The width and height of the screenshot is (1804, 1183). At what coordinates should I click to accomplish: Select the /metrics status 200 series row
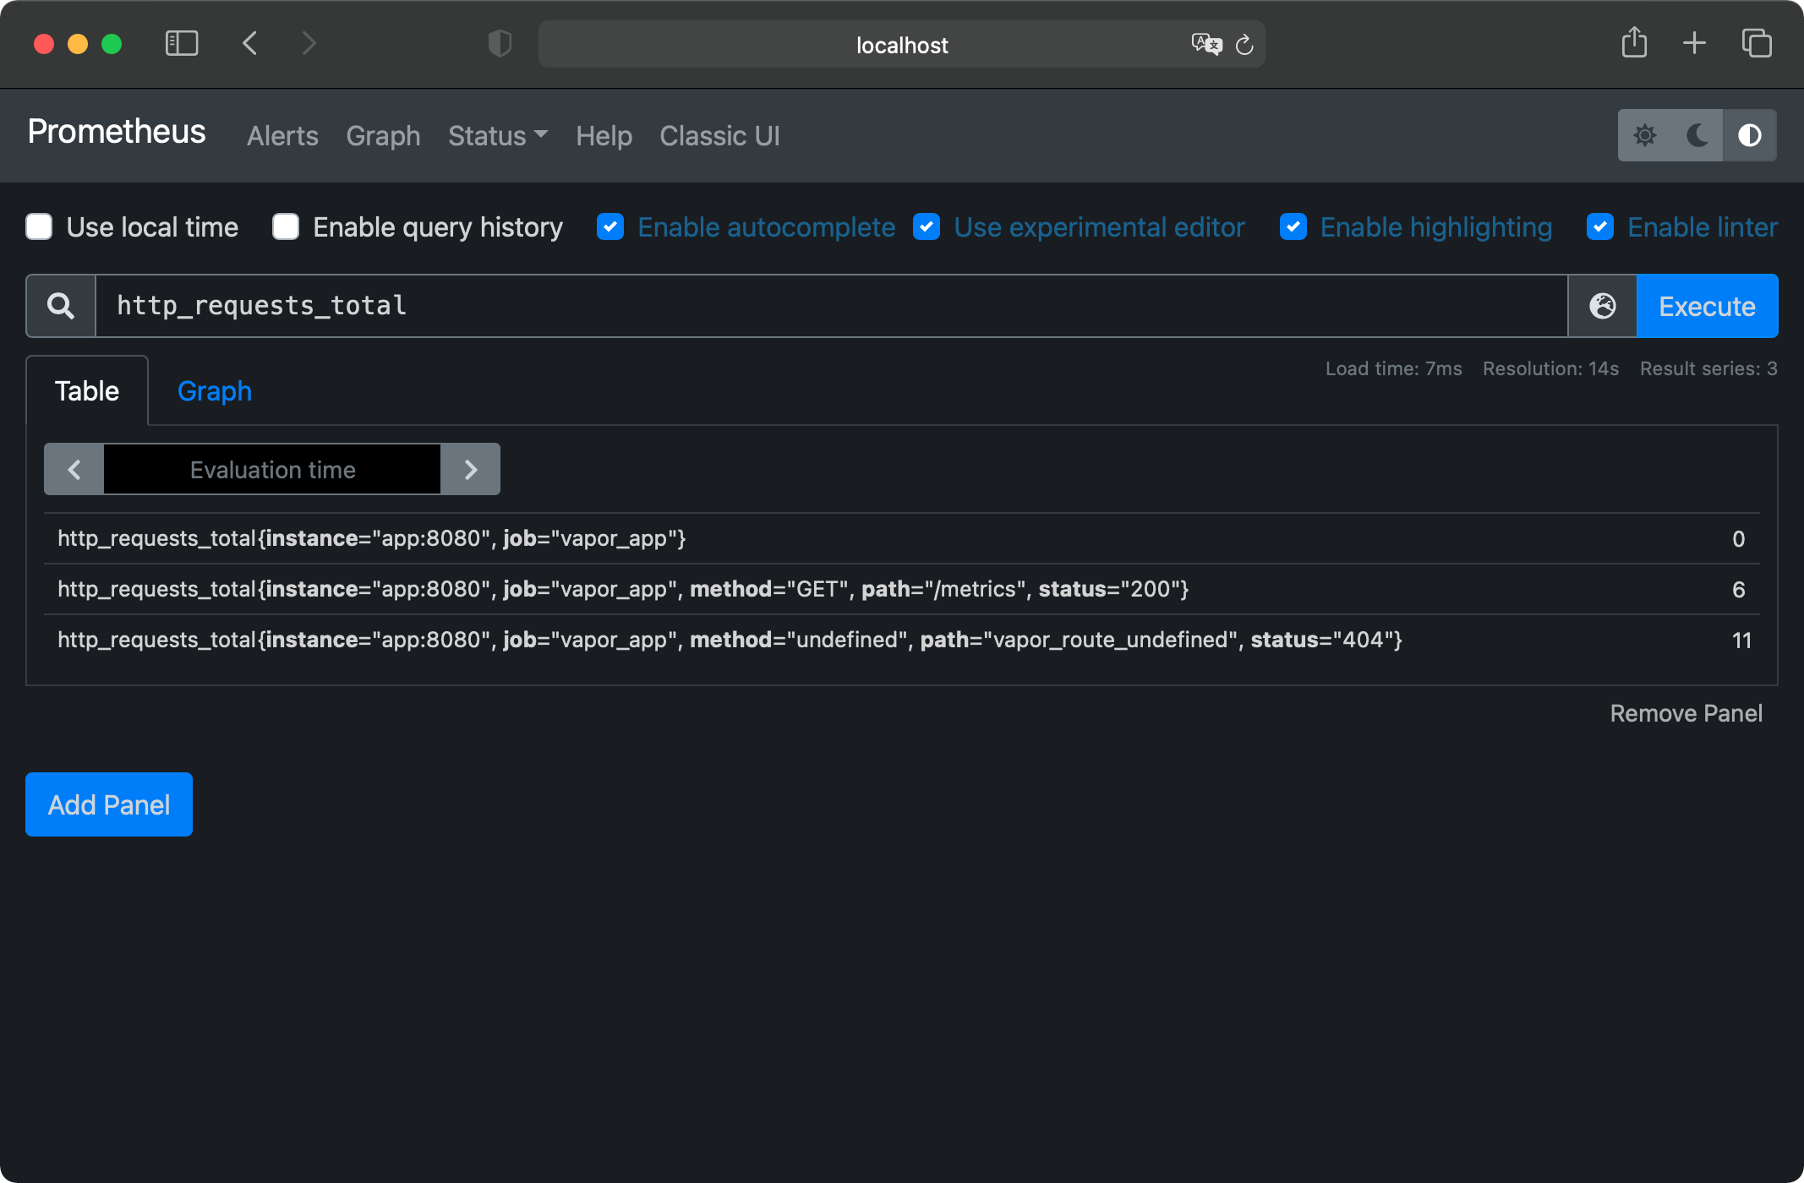[902, 589]
